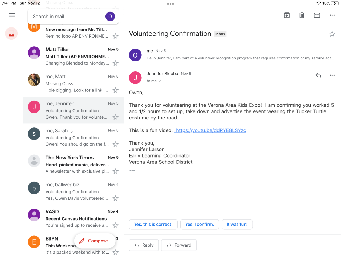Open the YouTube fun video link

coord(211,130)
